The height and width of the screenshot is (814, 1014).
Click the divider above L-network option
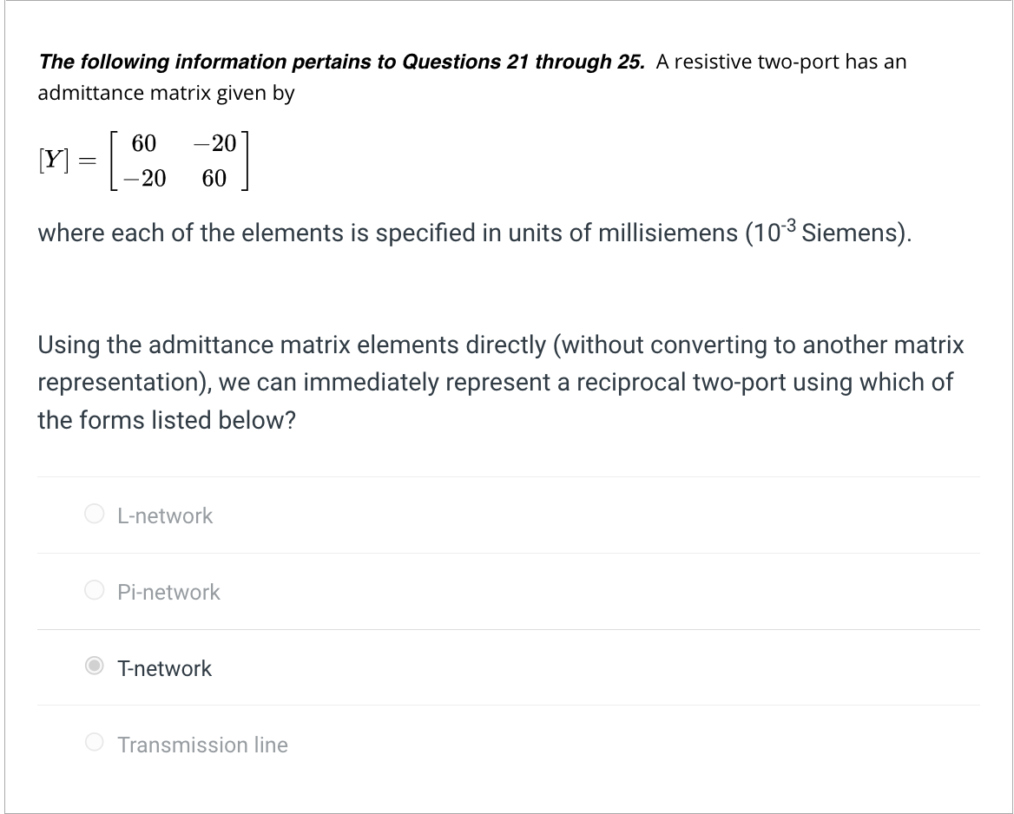click(x=507, y=476)
